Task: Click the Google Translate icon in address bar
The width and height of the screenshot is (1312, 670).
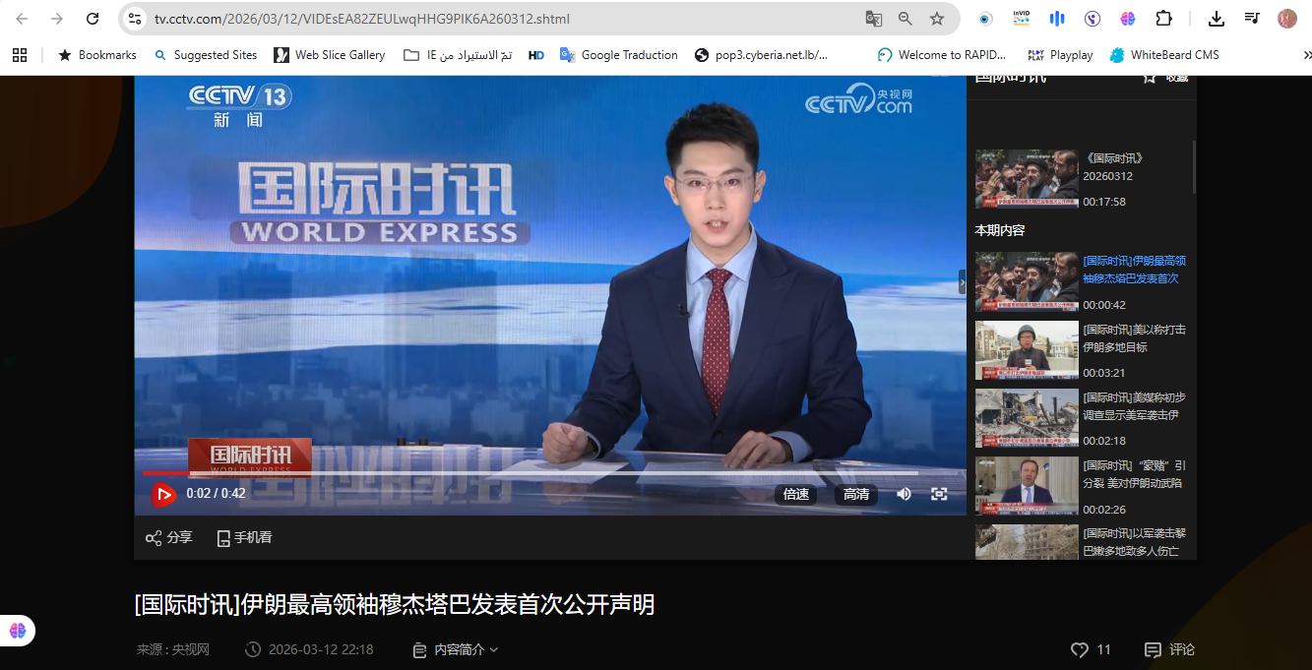Action: click(873, 19)
